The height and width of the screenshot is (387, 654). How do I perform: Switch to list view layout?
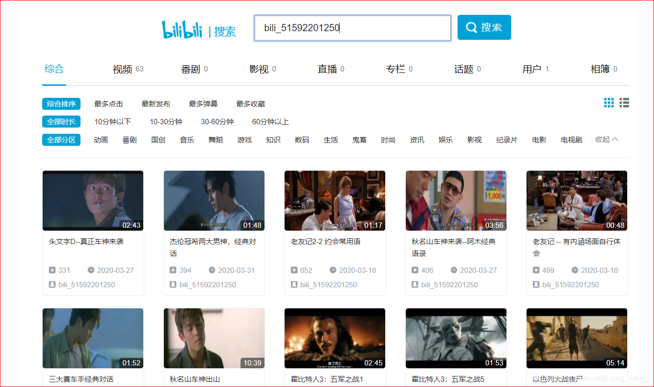coord(624,102)
